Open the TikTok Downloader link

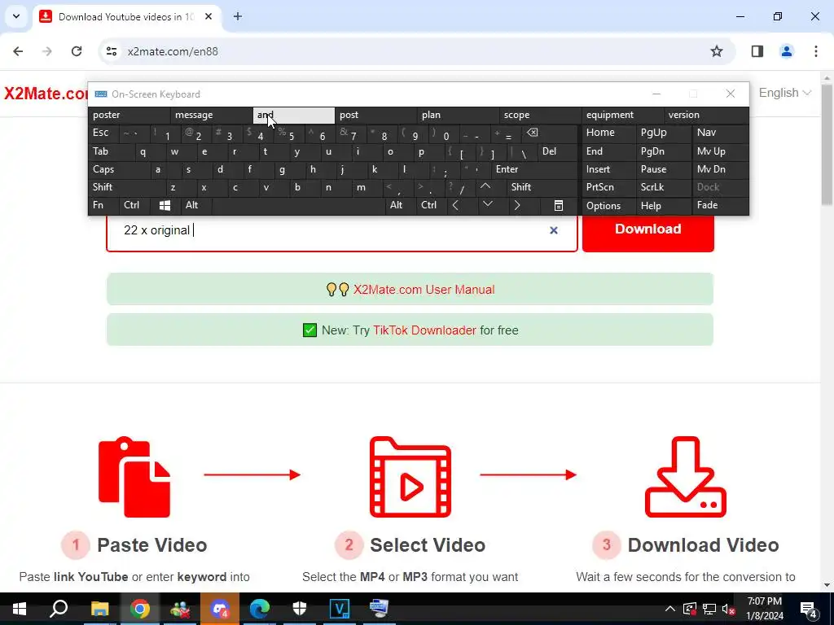pos(424,330)
